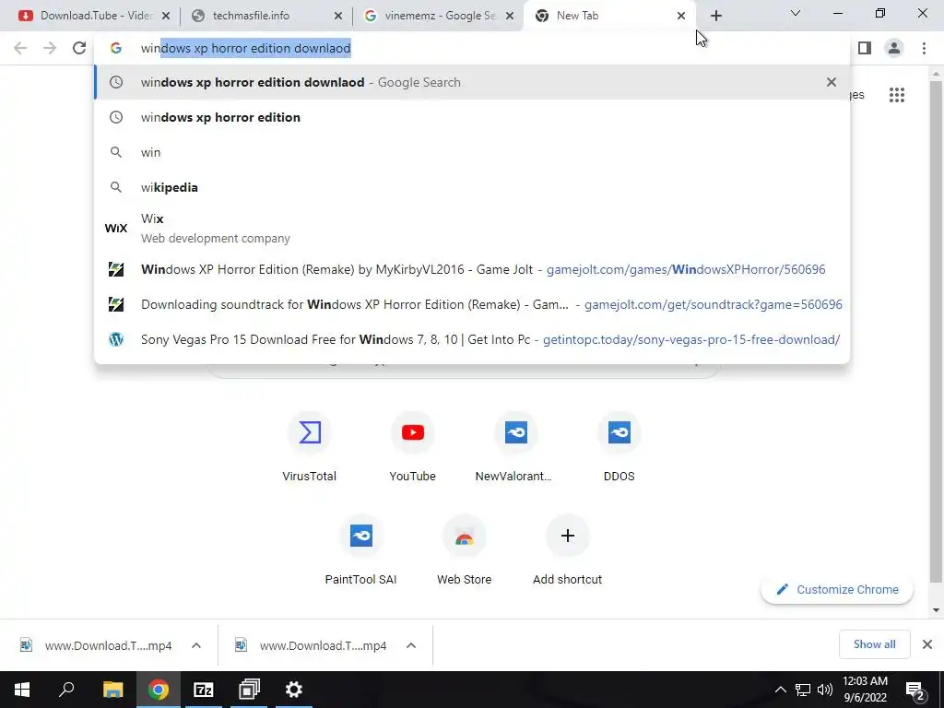Open File Explorer from taskbar

coord(112,690)
